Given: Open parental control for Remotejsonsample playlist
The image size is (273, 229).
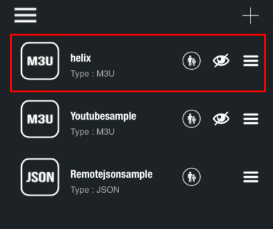Looking at the screenshot, I should [x=191, y=177].
